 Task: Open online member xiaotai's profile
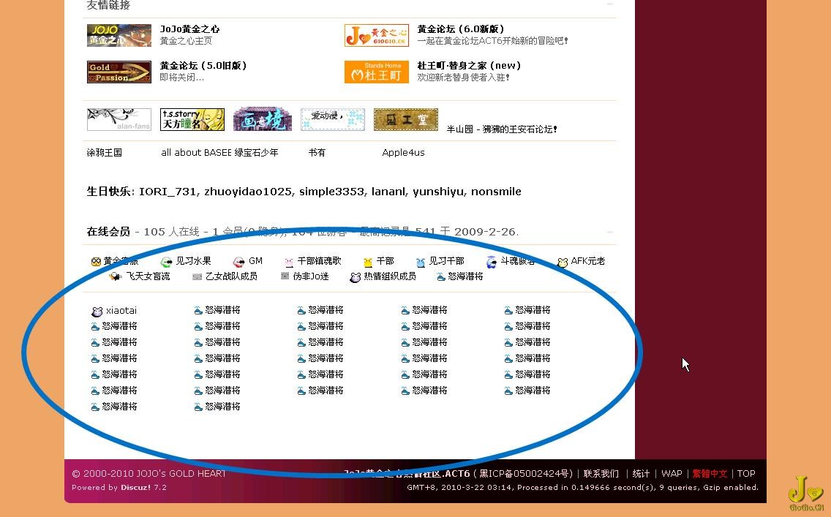pyautogui.click(x=121, y=311)
